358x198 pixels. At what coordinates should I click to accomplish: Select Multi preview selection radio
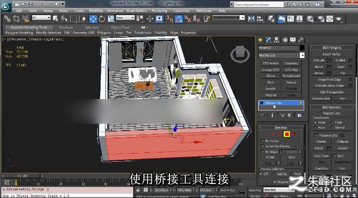point(291,174)
